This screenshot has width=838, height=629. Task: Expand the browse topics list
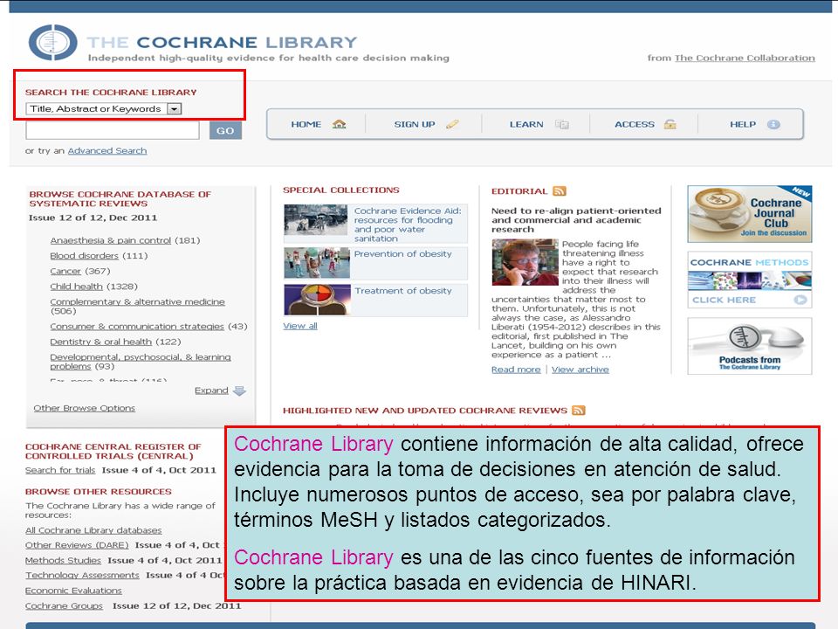click(x=211, y=391)
